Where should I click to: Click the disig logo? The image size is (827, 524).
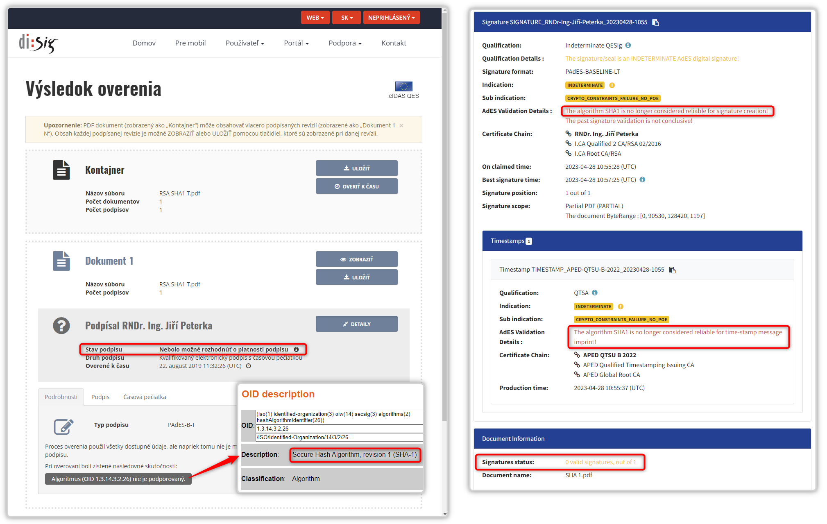[x=38, y=43]
